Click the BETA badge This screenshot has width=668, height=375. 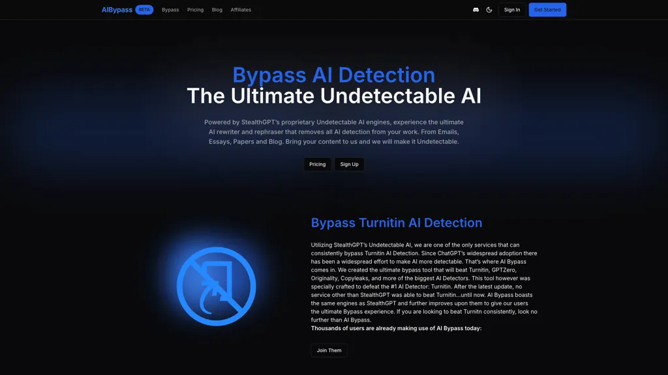[x=144, y=10]
